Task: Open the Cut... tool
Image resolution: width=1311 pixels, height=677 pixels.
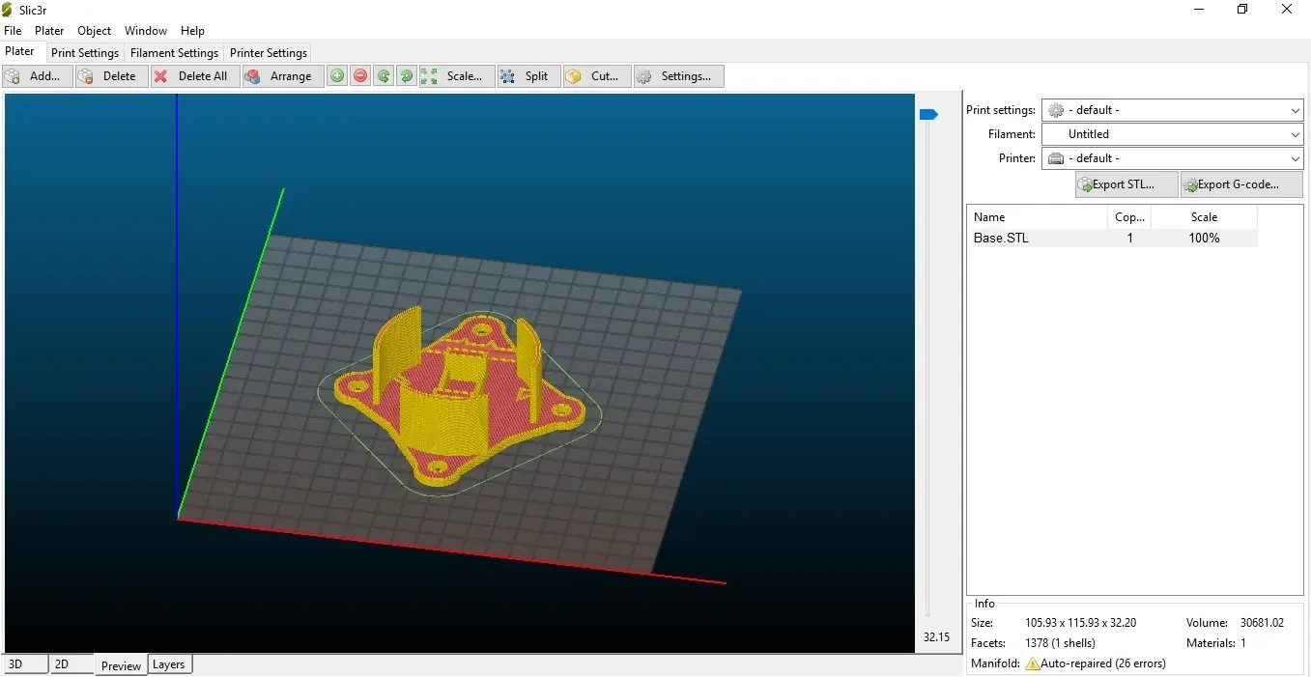Action: pos(597,76)
